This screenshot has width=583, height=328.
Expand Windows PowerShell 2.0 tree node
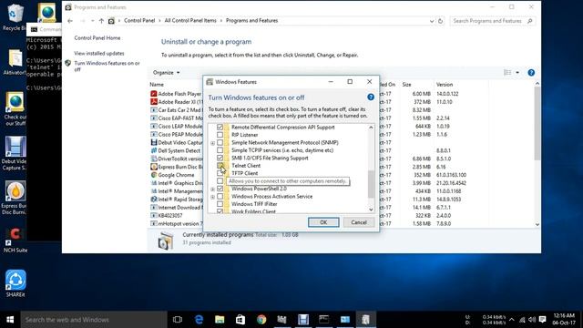(x=212, y=189)
